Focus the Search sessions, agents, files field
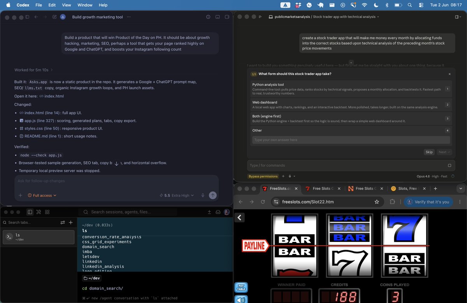 pos(128,212)
